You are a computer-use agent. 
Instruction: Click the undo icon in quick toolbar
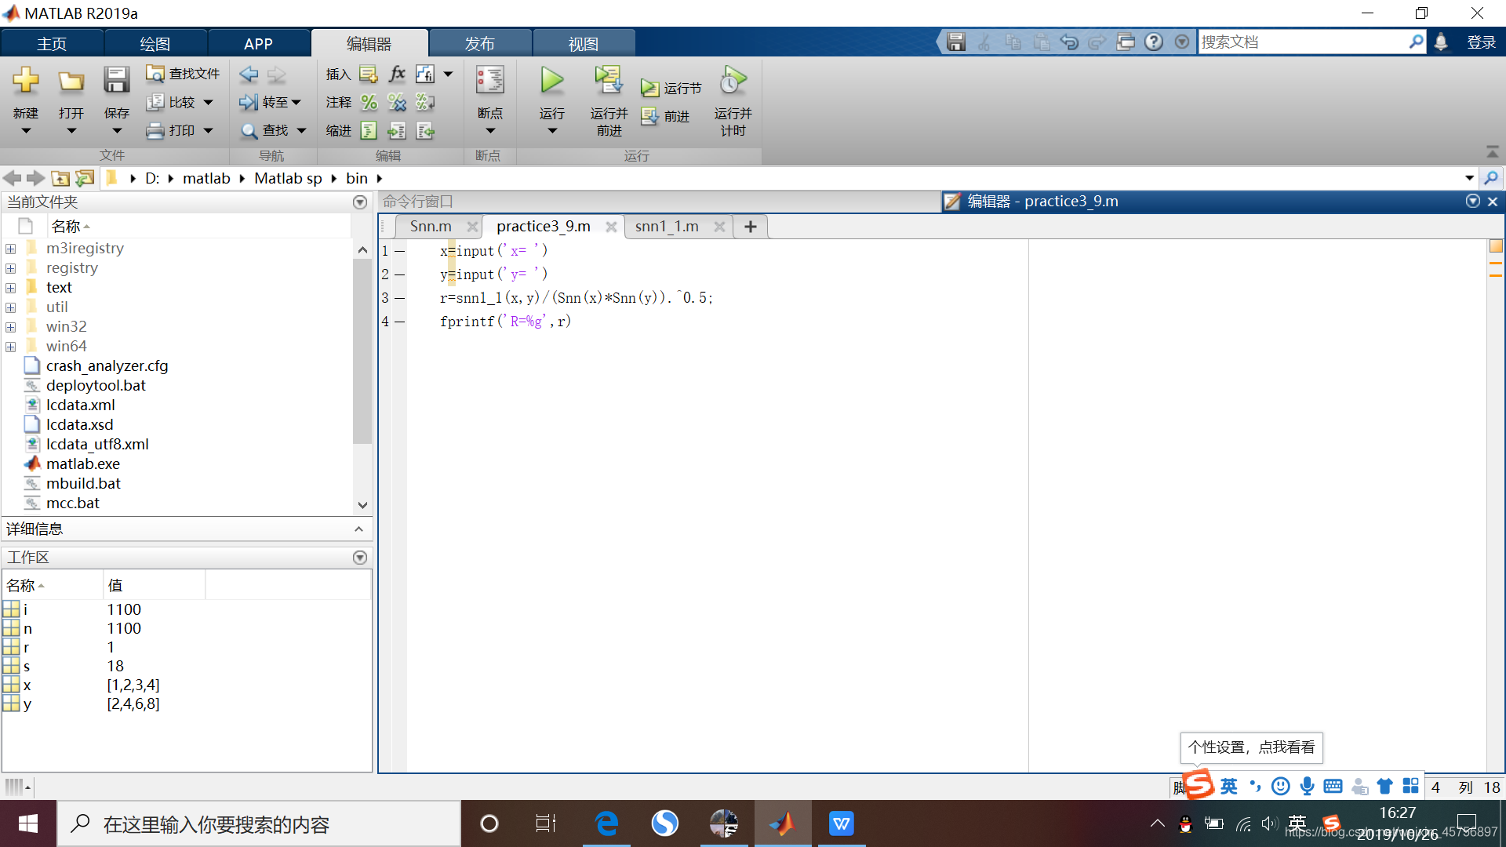click(x=1069, y=42)
